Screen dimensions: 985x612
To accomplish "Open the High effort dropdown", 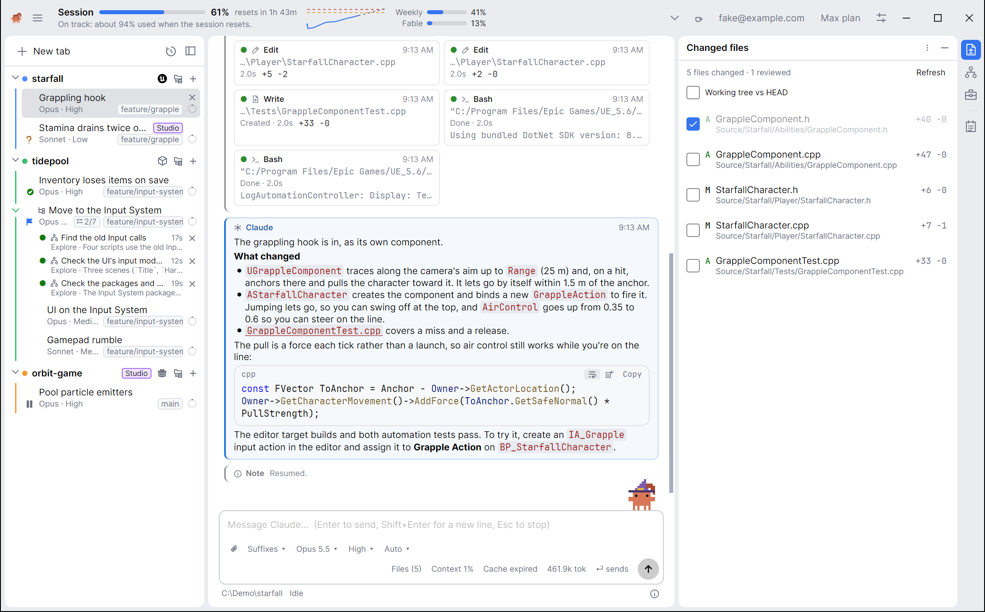I will click(361, 549).
